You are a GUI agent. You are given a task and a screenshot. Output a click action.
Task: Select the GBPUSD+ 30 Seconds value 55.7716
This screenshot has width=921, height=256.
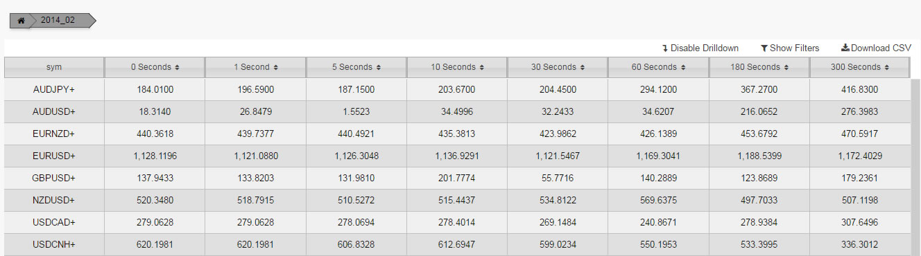(557, 178)
